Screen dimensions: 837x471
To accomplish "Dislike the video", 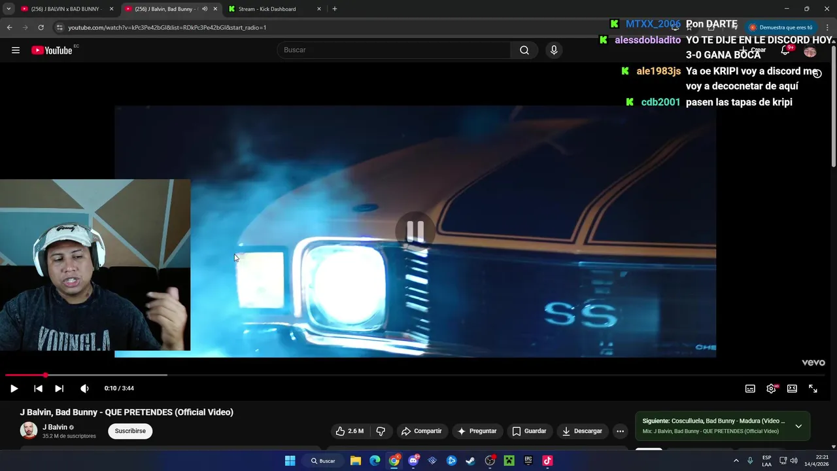I will pos(381,431).
